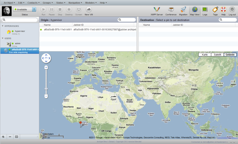Switch map to Karte view

tap(205, 55)
